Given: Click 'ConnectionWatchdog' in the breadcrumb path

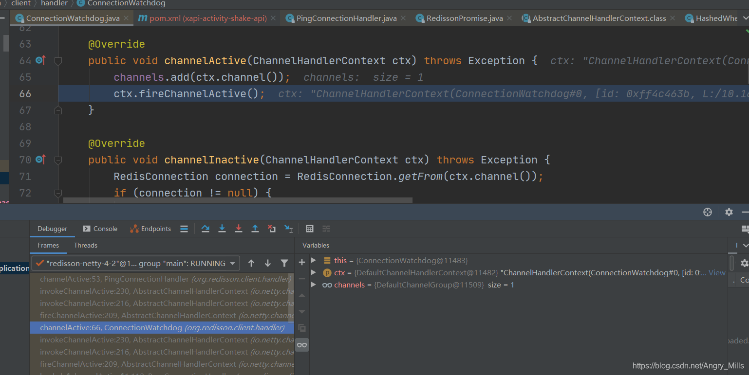Looking at the screenshot, I should (x=127, y=3).
